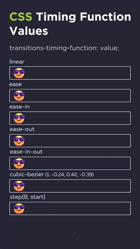Click empty area of the step track box
Image resolution: width=140 pixels, height=249 pixels.
pos(78,208)
